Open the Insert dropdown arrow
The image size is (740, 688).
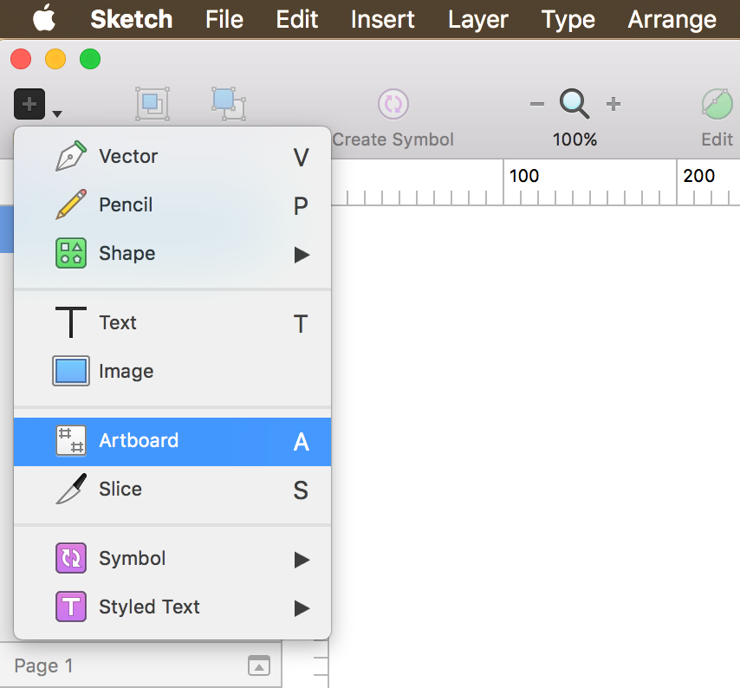57,114
